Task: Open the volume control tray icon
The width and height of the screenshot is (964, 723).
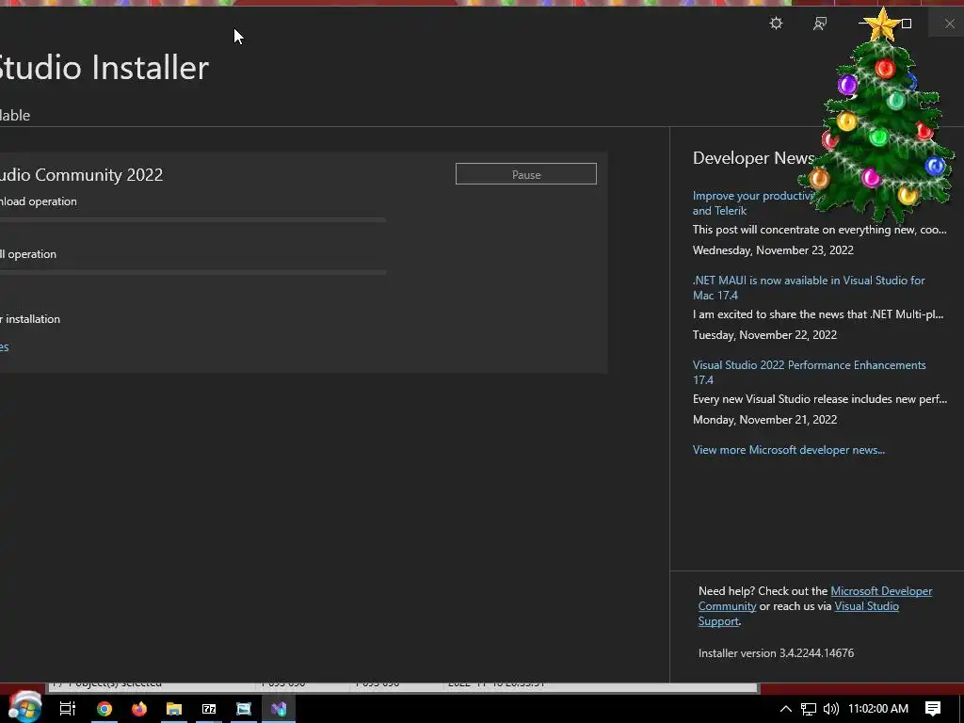Action: coord(831,709)
